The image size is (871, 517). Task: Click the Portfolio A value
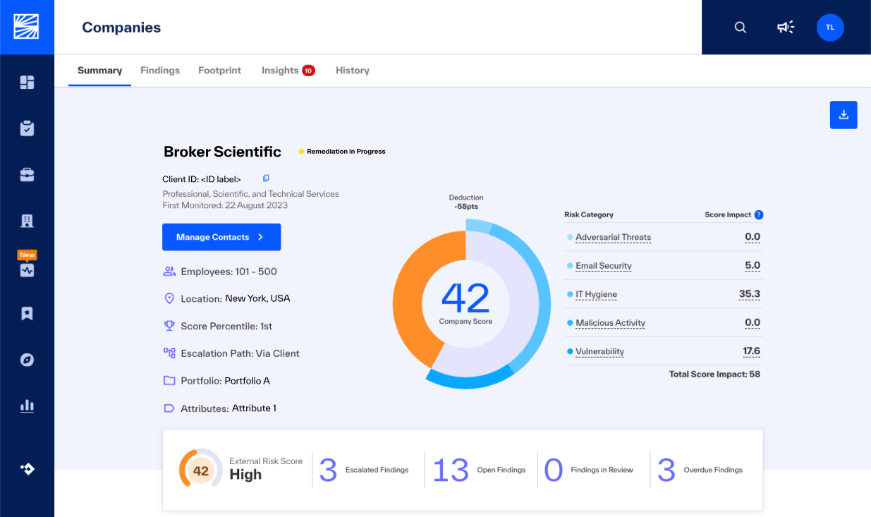[247, 381]
